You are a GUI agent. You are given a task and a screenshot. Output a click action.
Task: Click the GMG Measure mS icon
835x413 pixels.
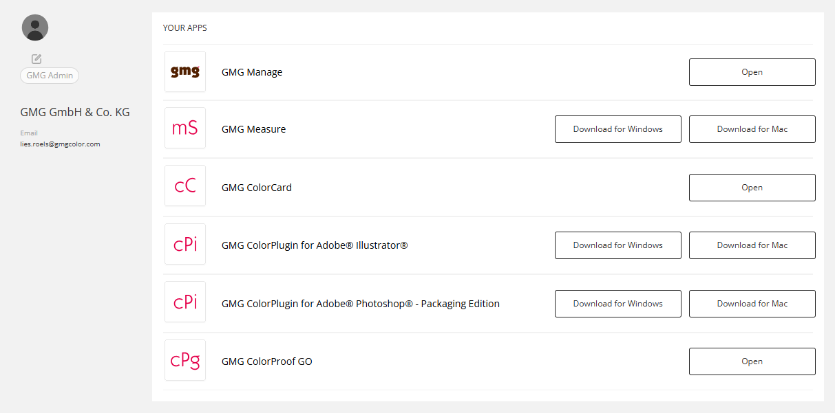(185, 128)
